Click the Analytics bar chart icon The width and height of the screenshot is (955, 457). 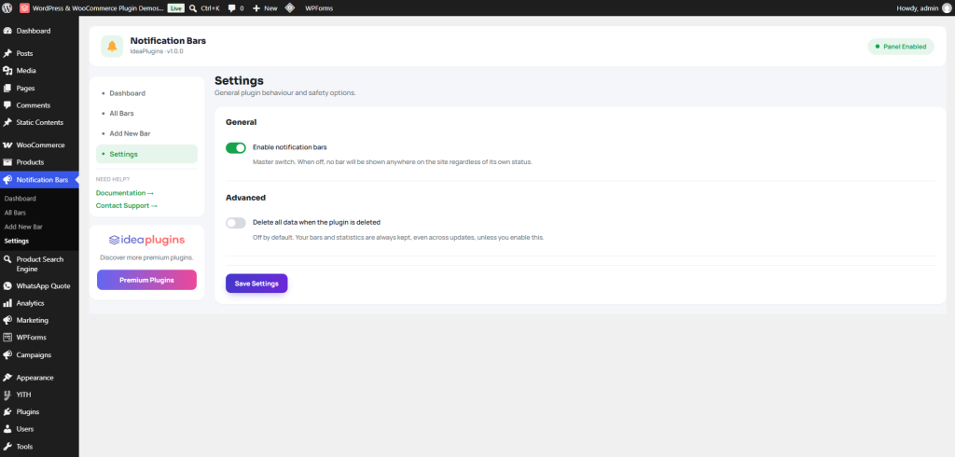[x=7, y=303]
